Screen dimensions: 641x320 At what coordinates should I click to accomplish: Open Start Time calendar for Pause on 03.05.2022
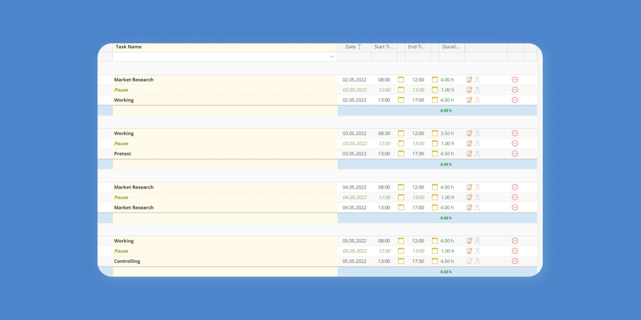click(x=401, y=143)
